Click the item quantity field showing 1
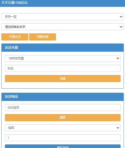 tap(63, 138)
